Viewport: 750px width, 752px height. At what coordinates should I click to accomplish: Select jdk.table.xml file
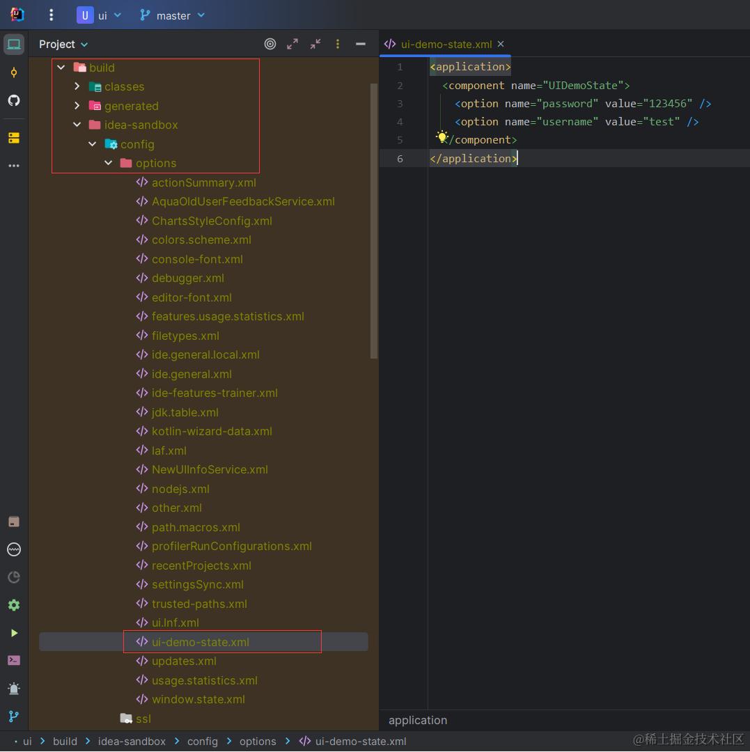coord(185,412)
